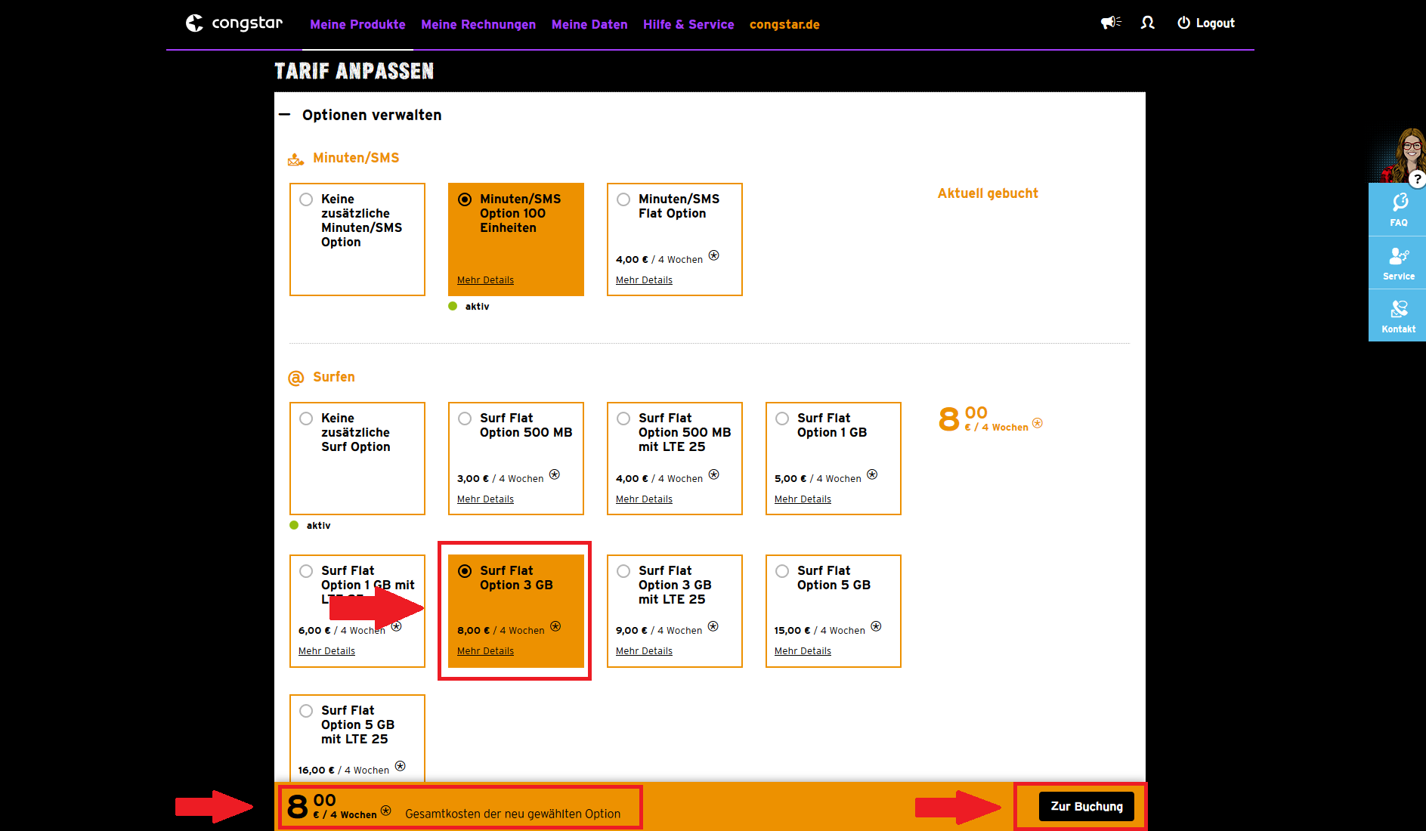The height and width of the screenshot is (831, 1426).
Task: Open Mehr Details for Surf Flat 1 GB
Action: pyautogui.click(x=803, y=499)
